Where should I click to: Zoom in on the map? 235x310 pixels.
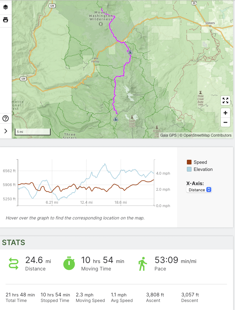point(225,113)
